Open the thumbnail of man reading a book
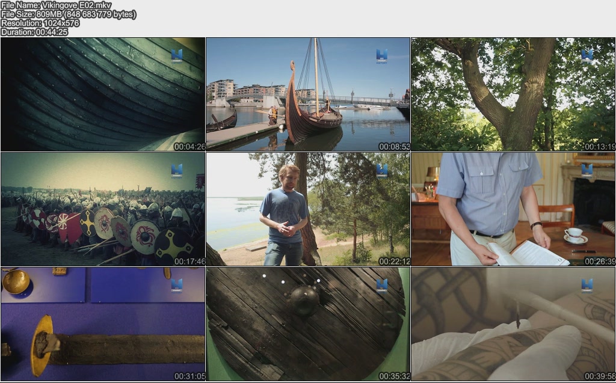The image size is (616, 383). click(513, 209)
